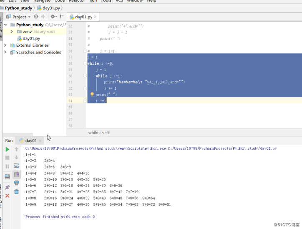The height and width of the screenshot is (229, 302).
Task: Expand External Libraries node
Action: pos(5,45)
